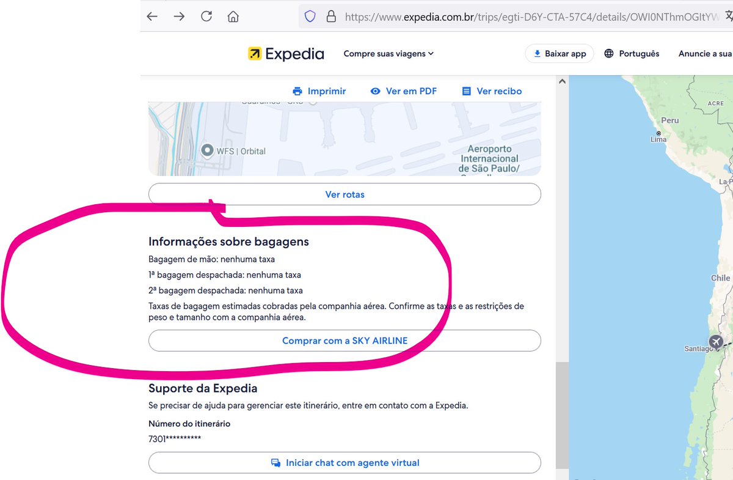Show site security padlock info
The image size is (733, 480).
click(331, 17)
